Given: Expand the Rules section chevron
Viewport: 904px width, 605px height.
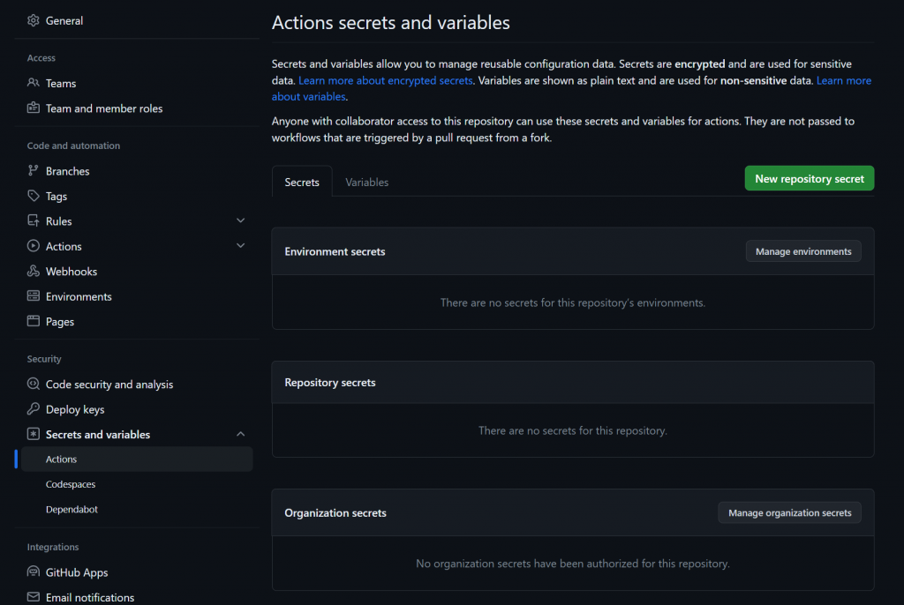Looking at the screenshot, I should click(x=241, y=220).
